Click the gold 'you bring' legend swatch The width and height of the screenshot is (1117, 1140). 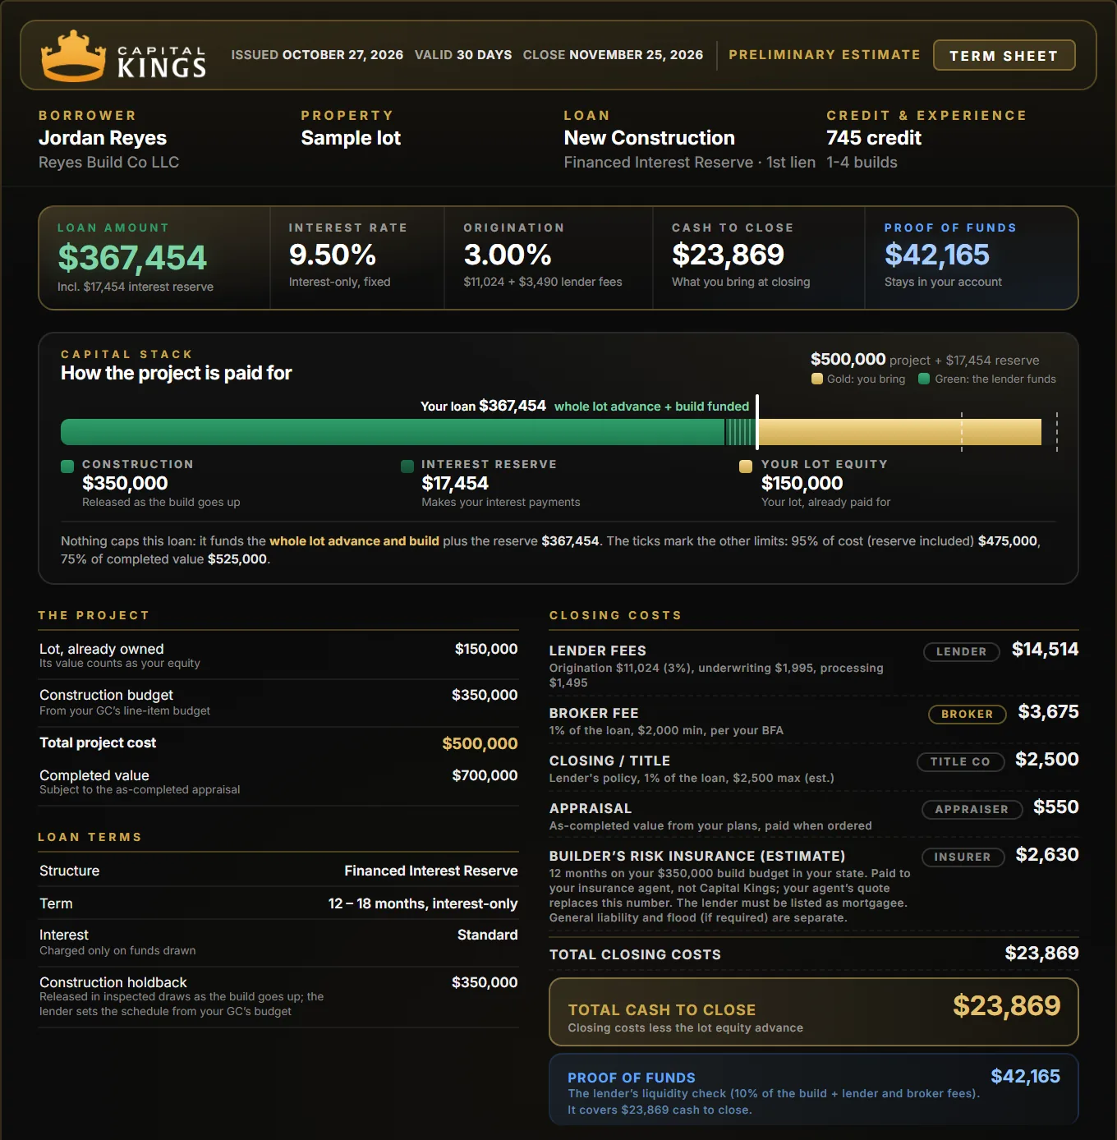817,379
